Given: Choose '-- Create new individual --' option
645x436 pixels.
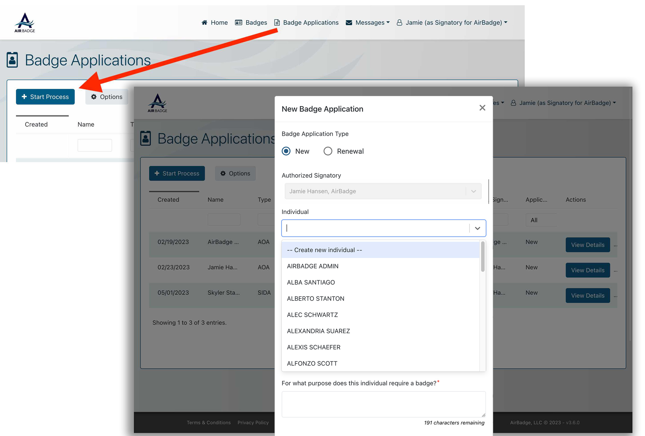Looking at the screenshot, I should [x=324, y=250].
